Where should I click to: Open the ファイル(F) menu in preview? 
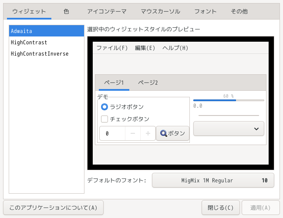[112, 48]
